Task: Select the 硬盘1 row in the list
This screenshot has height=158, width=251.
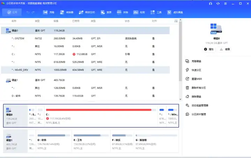Action: [85, 80]
